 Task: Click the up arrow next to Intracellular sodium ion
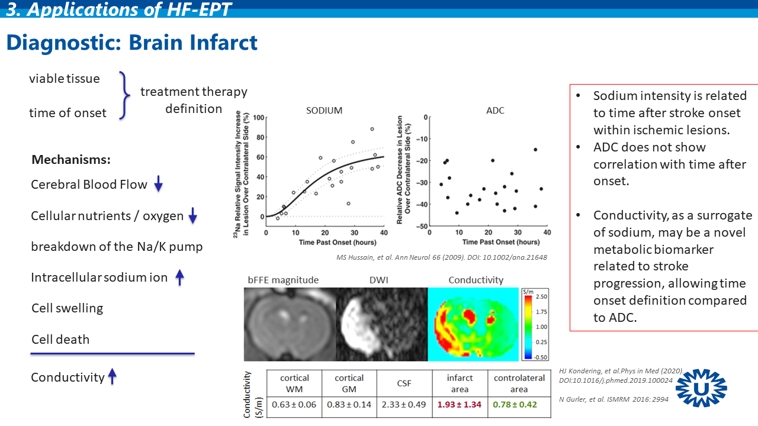(x=180, y=277)
